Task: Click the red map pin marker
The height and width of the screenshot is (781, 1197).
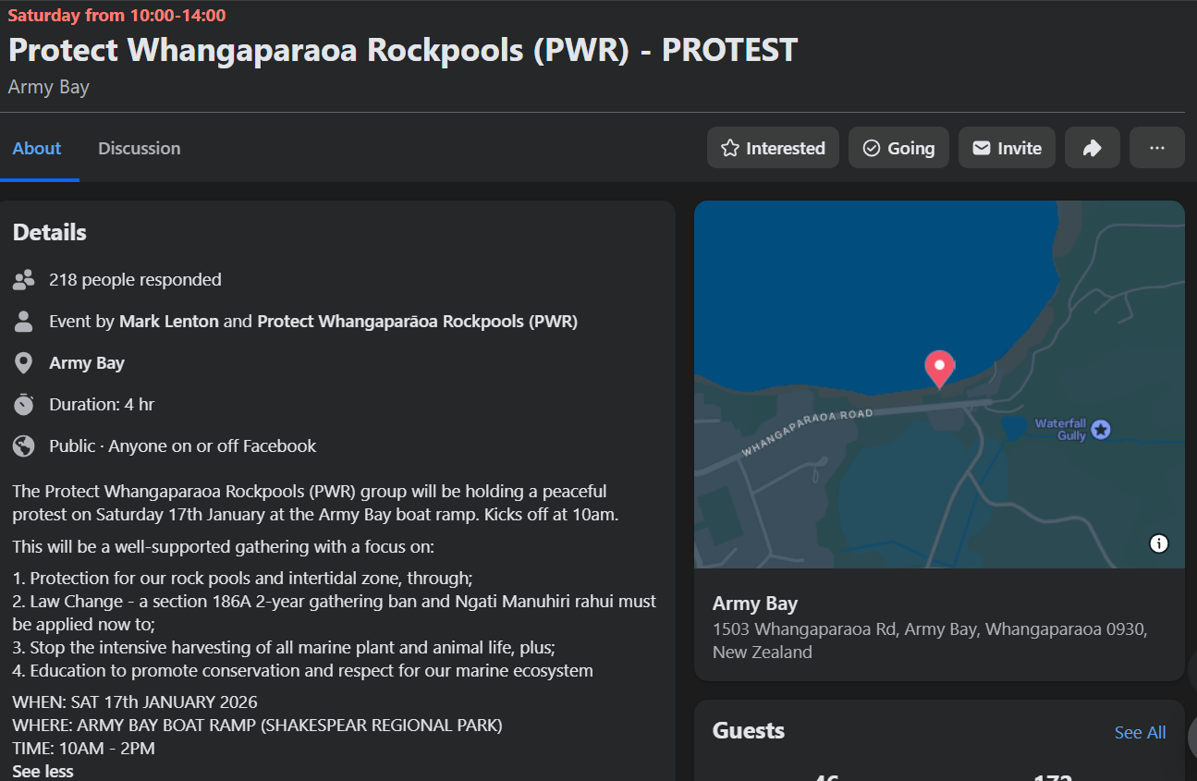Action: point(939,369)
